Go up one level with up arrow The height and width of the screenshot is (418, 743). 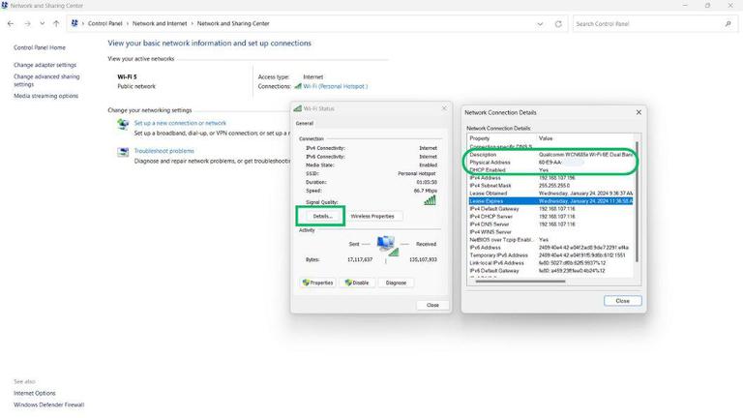click(x=56, y=23)
